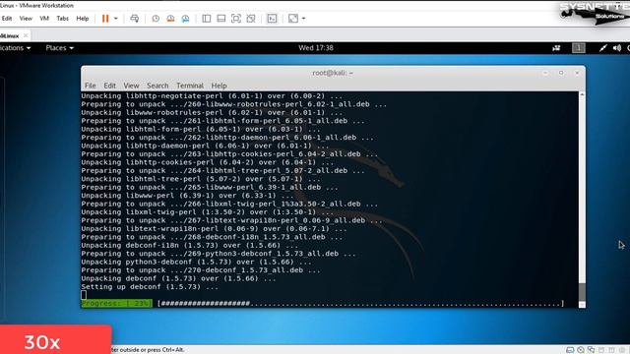
Task: Open the VM menu
Action: point(44,19)
